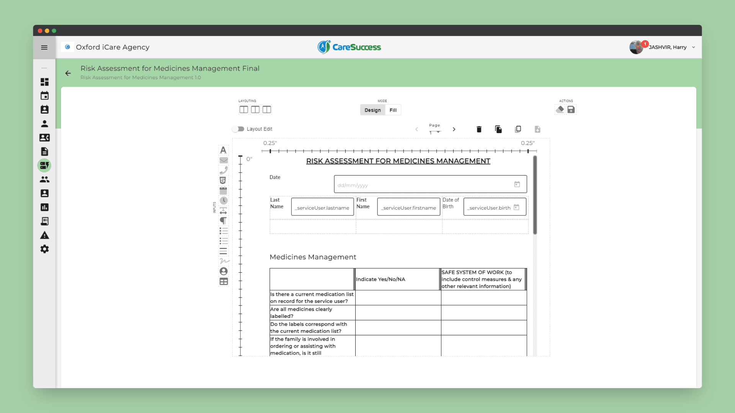Delete the current page with trash icon
Screen dimensions: 735x413
(x=479, y=129)
